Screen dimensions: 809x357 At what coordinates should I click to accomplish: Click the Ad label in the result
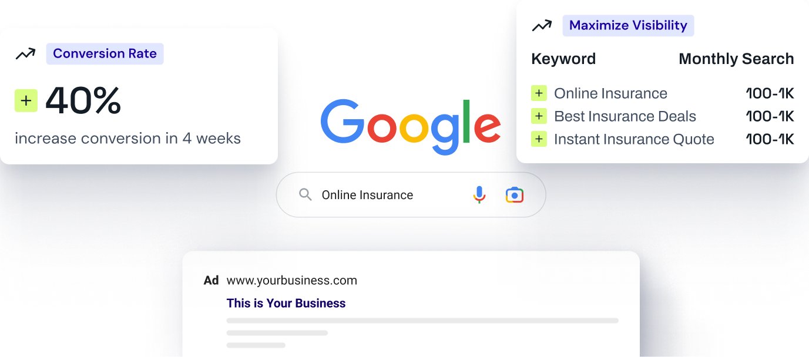[211, 281]
